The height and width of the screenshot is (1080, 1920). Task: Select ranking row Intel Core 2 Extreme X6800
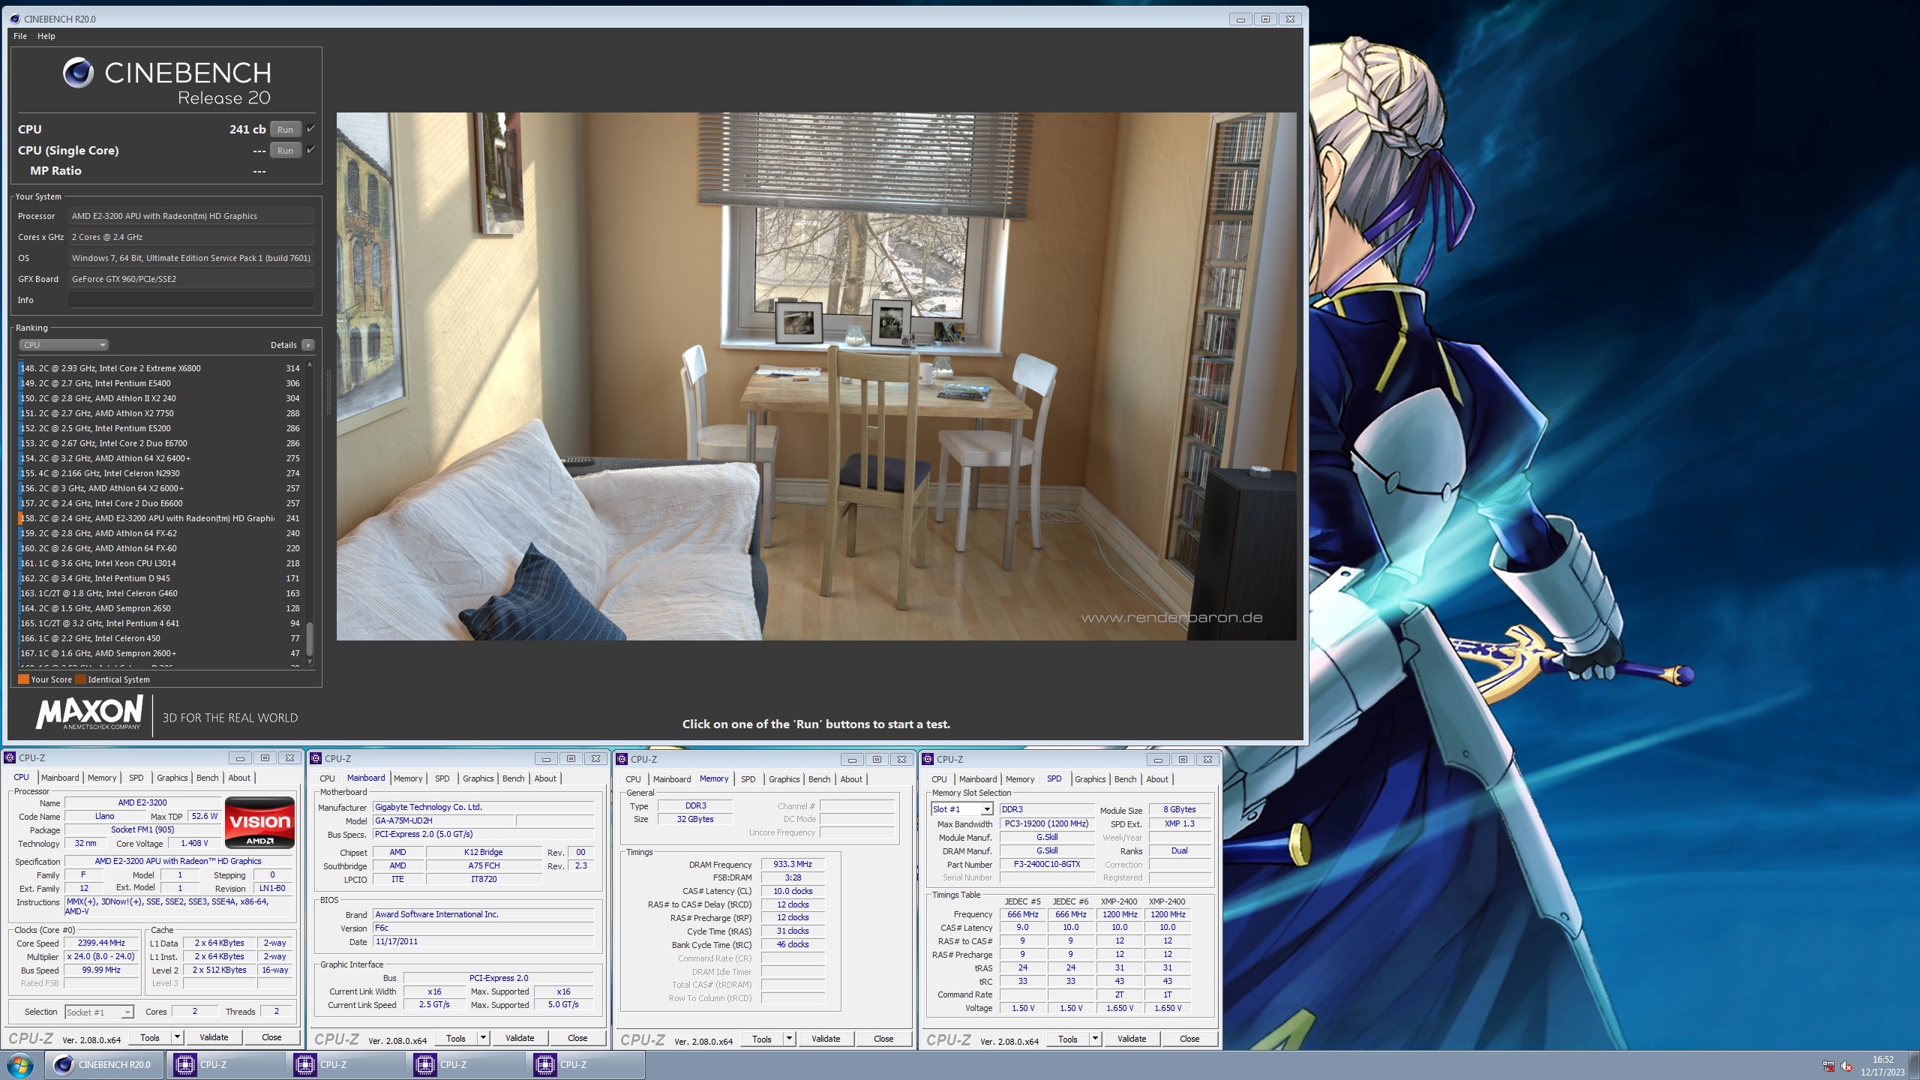[x=160, y=368]
